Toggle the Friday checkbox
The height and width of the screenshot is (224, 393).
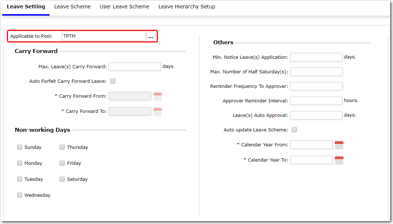coord(62,163)
